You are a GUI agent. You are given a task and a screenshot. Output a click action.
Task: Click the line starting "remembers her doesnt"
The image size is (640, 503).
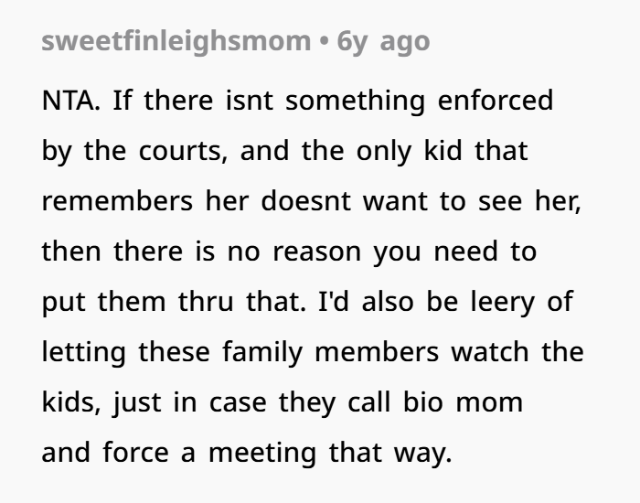tap(311, 200)
